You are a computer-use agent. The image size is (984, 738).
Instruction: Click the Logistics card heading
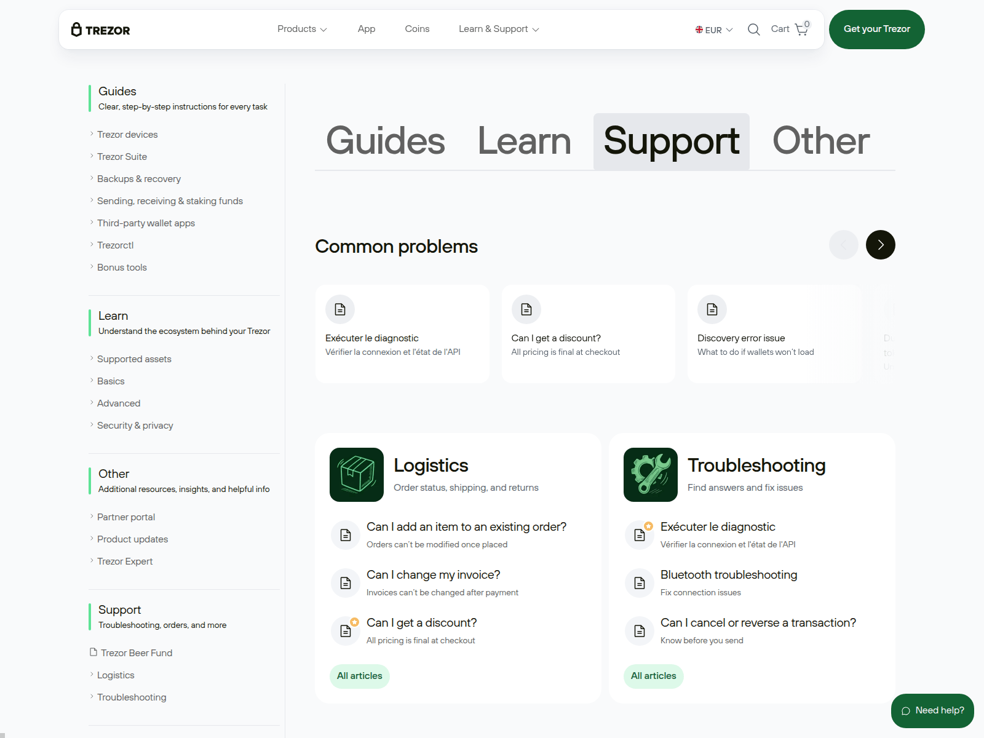click(431, 466)
